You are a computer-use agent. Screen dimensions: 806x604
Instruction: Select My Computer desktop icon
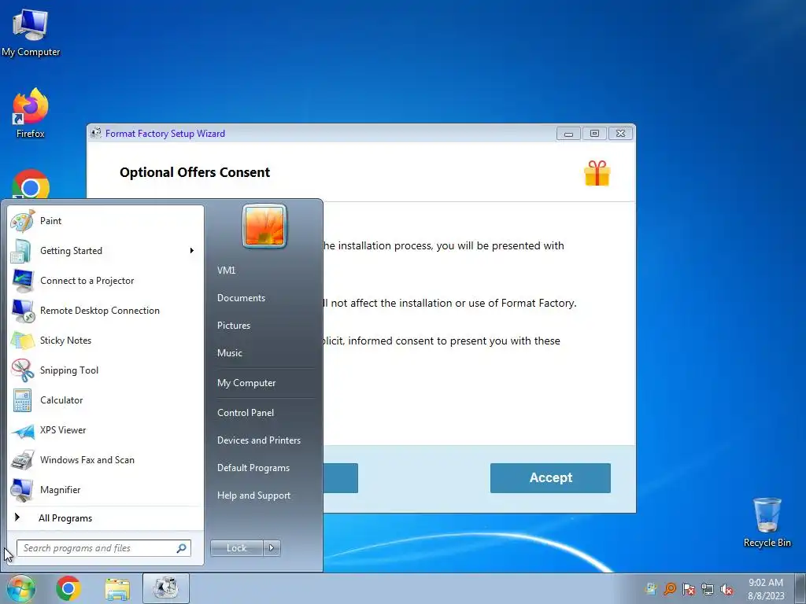click(31, 33)
